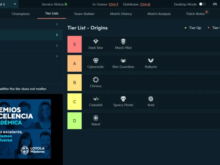
Task: Click the Tier List - Origins heading
Action: (87, 28)
